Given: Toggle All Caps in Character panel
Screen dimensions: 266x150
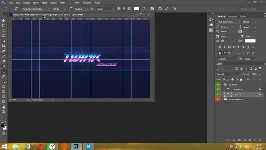Looking at the screenshot, I should click(229, 47).
